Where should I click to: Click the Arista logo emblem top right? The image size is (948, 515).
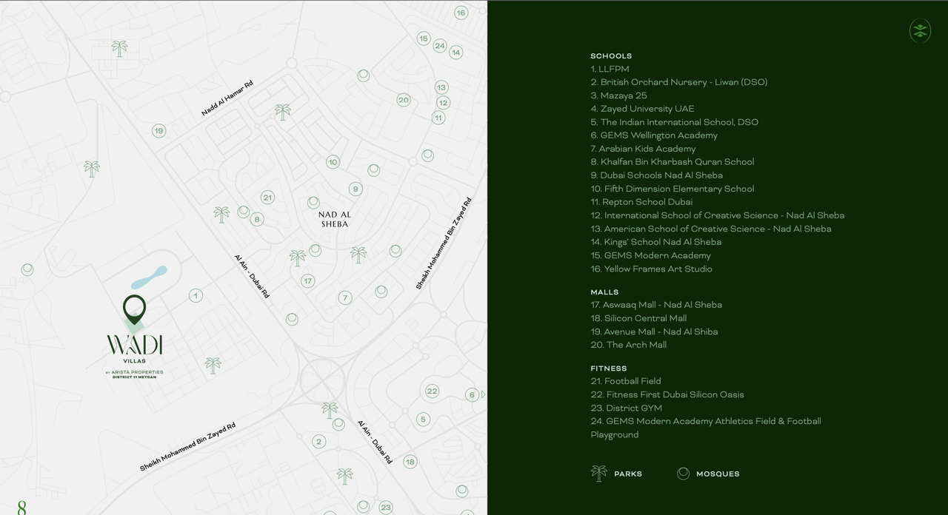[920, 30]
